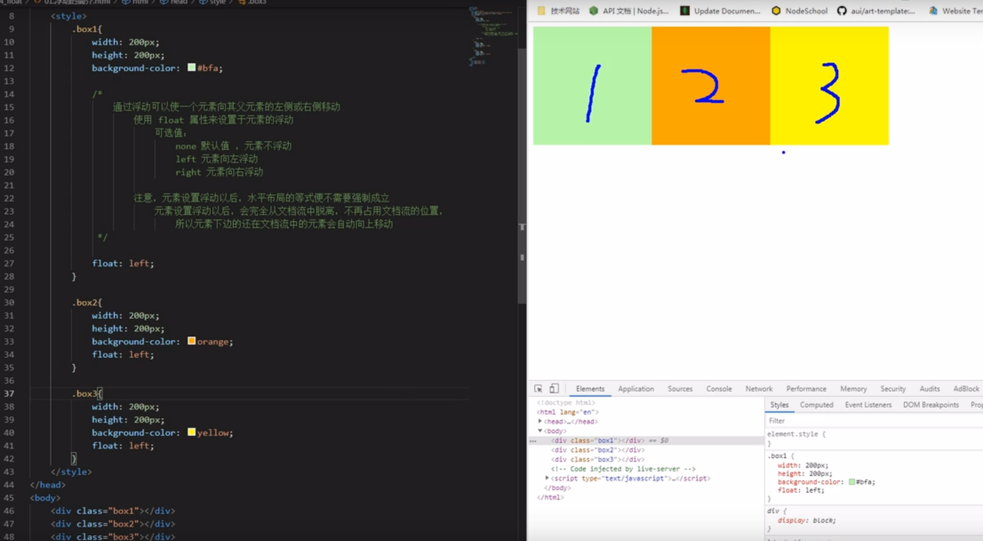Focus the Styles Filter input field
The height and width of the screenshot is (541, 983).
(x=875, y=421)
